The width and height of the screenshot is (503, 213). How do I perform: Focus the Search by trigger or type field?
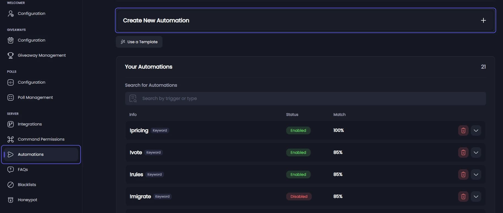(x=305, y=99)
